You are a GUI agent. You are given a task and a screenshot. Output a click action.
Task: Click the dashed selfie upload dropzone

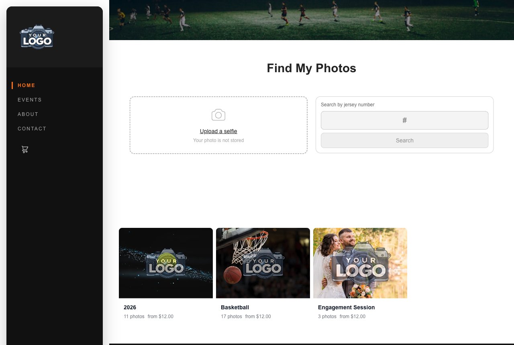tap(218, 125)
